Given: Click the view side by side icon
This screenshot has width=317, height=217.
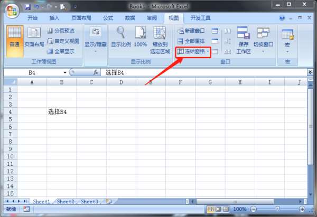Looking at the screenshot, I should click(x=227, y=31).
